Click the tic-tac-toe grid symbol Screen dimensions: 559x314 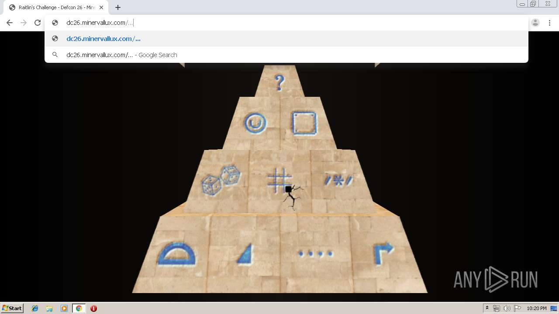(279, 181)
